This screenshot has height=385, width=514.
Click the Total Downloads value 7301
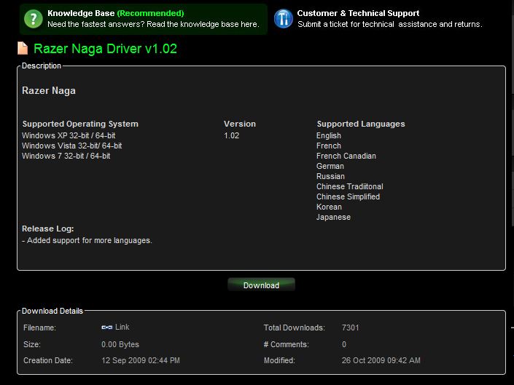[351, 328]
